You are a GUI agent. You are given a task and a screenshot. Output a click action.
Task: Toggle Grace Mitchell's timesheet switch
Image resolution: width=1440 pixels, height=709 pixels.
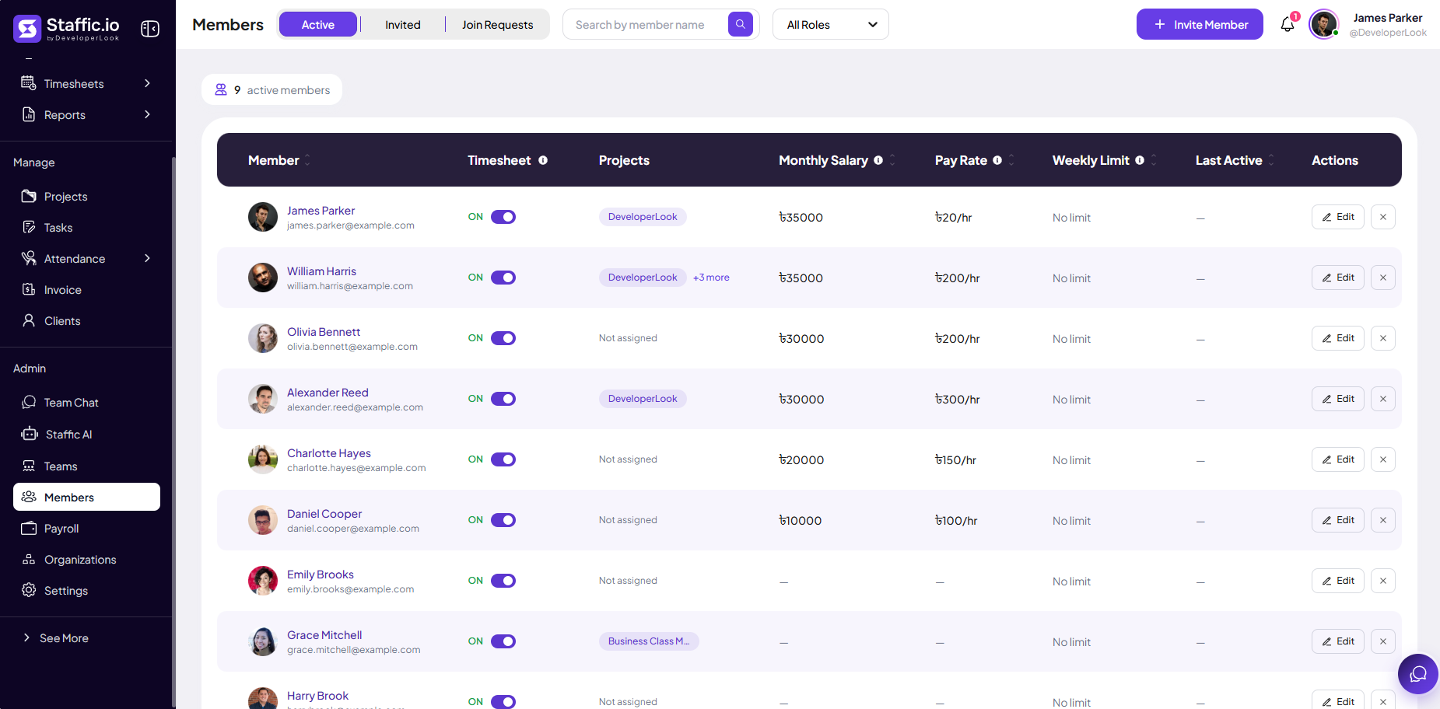(503, 641)
